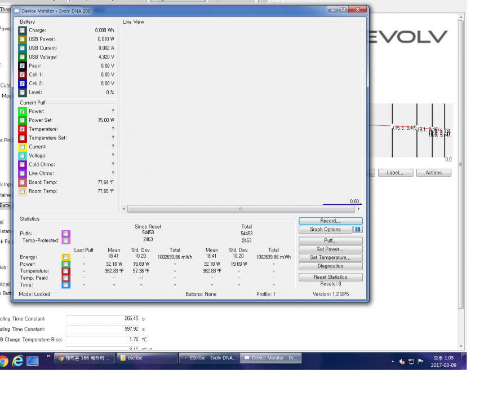This screenshot has height=395, width=493.
Task: Click the Cooling Time Constant field
Action: pos(103,319)
